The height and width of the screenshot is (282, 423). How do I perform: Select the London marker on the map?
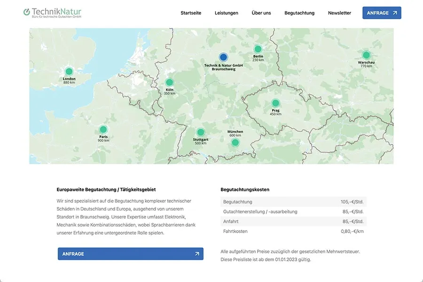tap(70, 70)
